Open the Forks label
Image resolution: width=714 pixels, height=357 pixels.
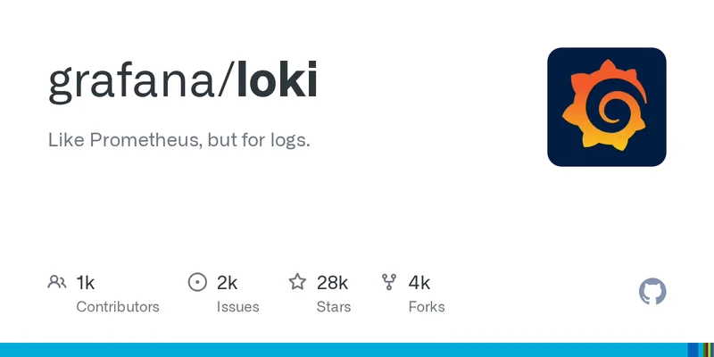[427, 307]
